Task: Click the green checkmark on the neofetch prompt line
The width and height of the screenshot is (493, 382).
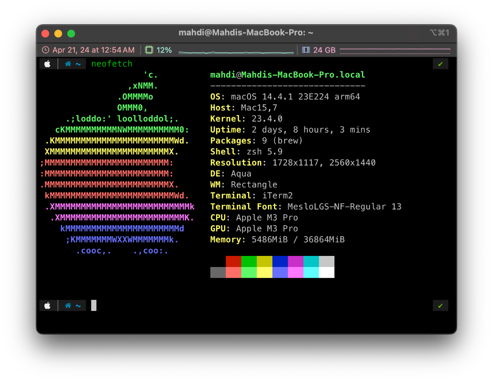Action: tap(440, 64)
